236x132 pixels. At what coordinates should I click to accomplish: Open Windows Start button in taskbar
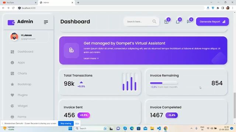70,128
